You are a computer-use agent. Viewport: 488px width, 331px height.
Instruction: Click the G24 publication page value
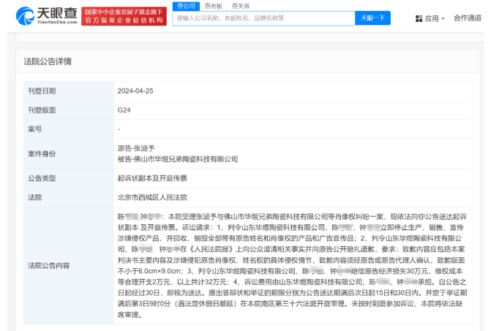click(x=123, y=110)
